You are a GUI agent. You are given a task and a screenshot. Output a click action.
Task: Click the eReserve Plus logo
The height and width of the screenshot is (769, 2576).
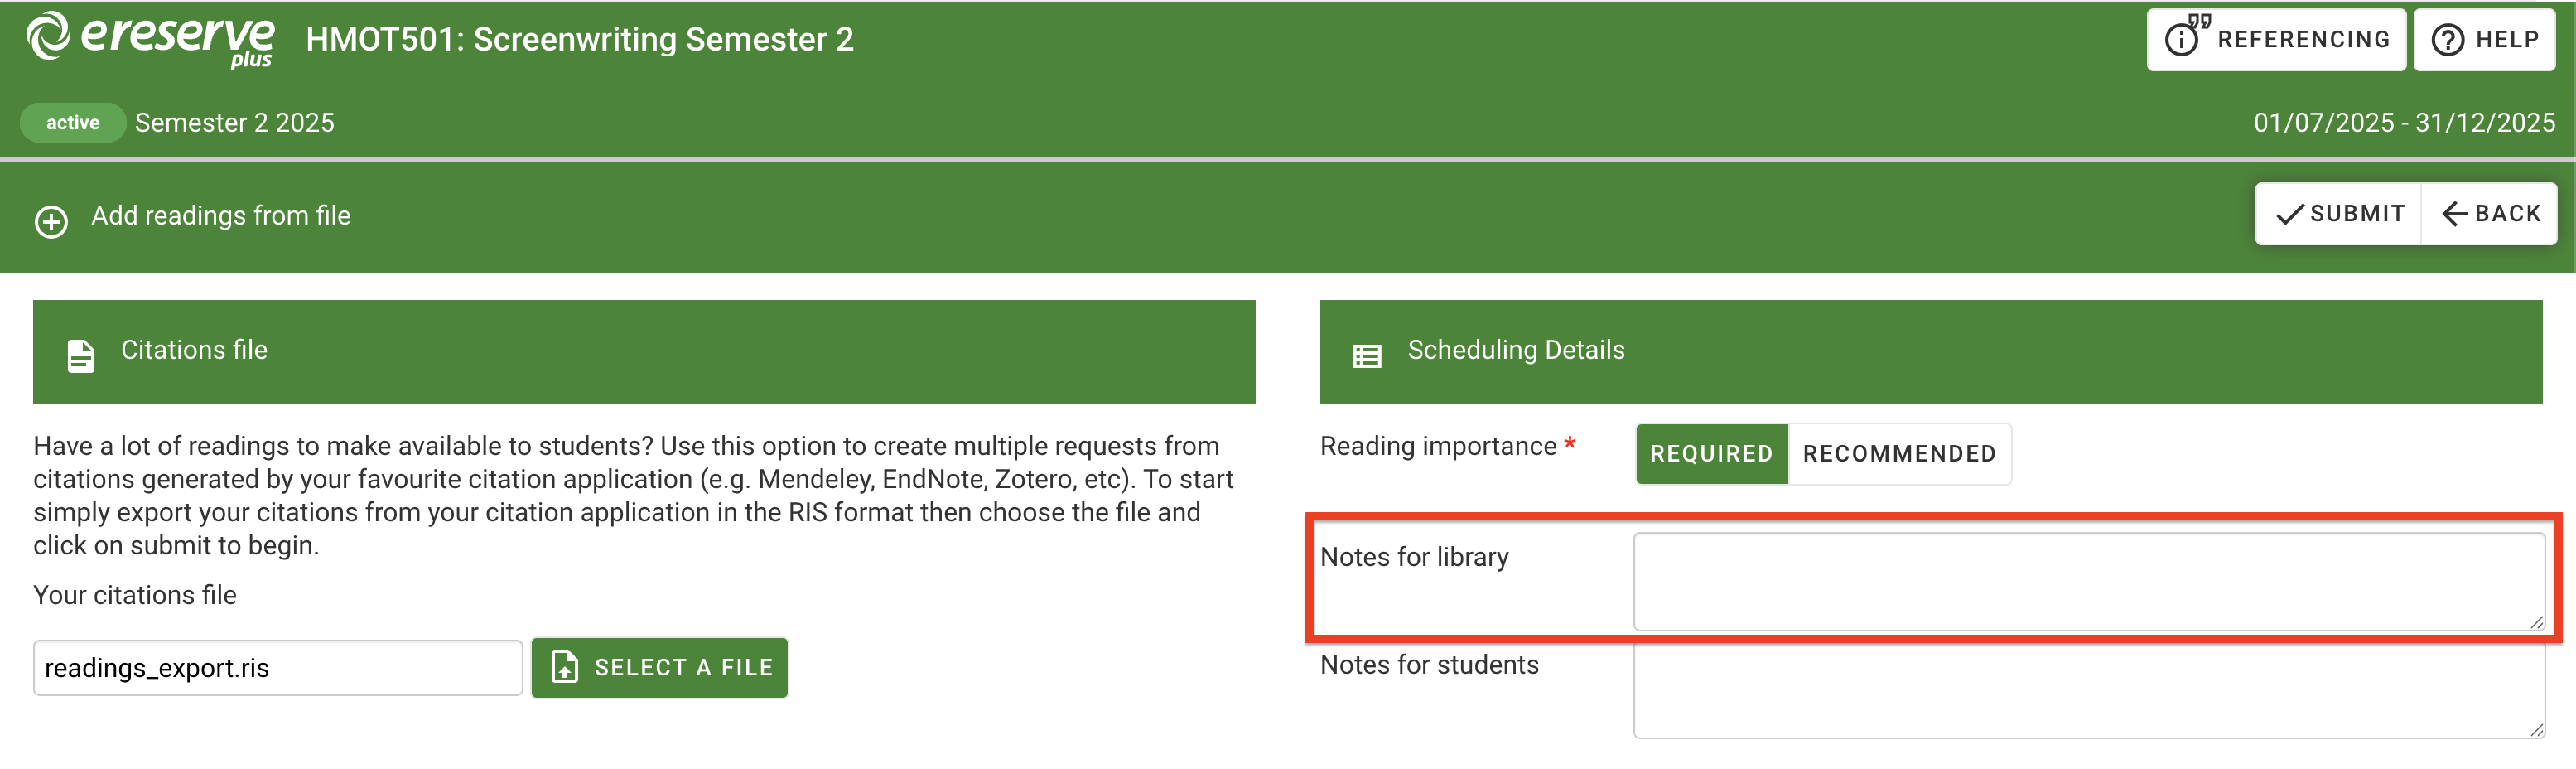pos(150,40)
